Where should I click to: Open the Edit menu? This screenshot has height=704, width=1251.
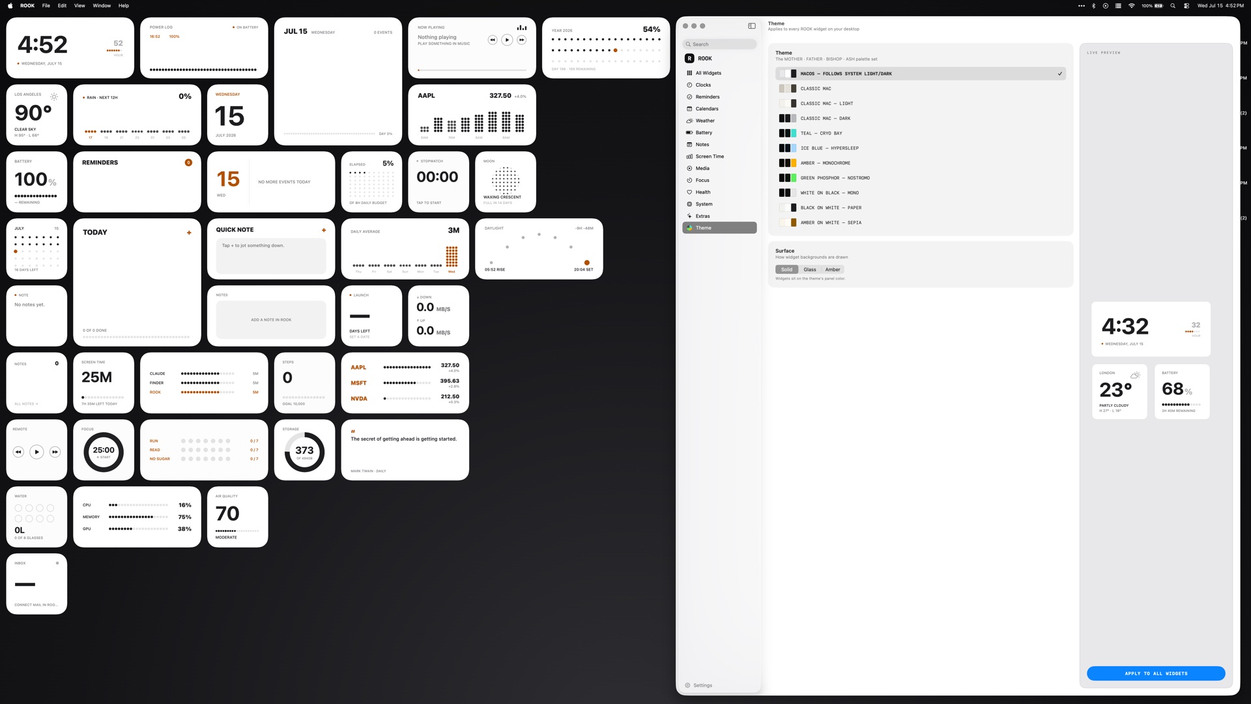[62, 5]
